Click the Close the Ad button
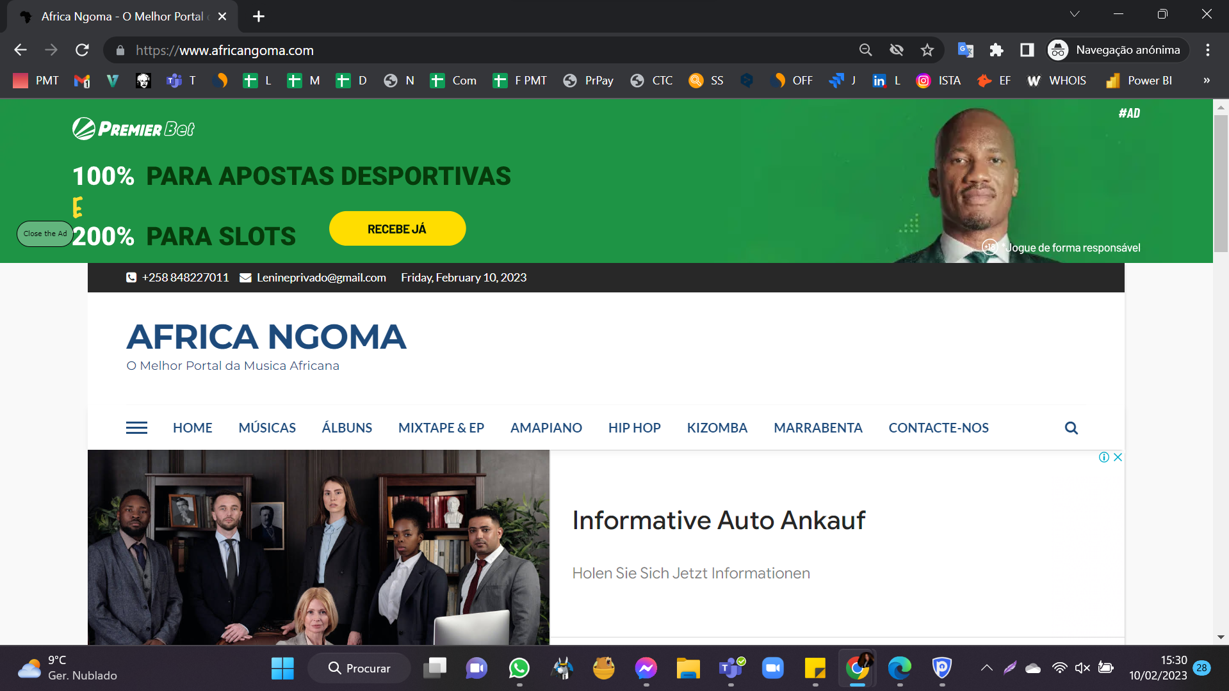Viewport: 1229px width, 691px height. click(45, 234)
